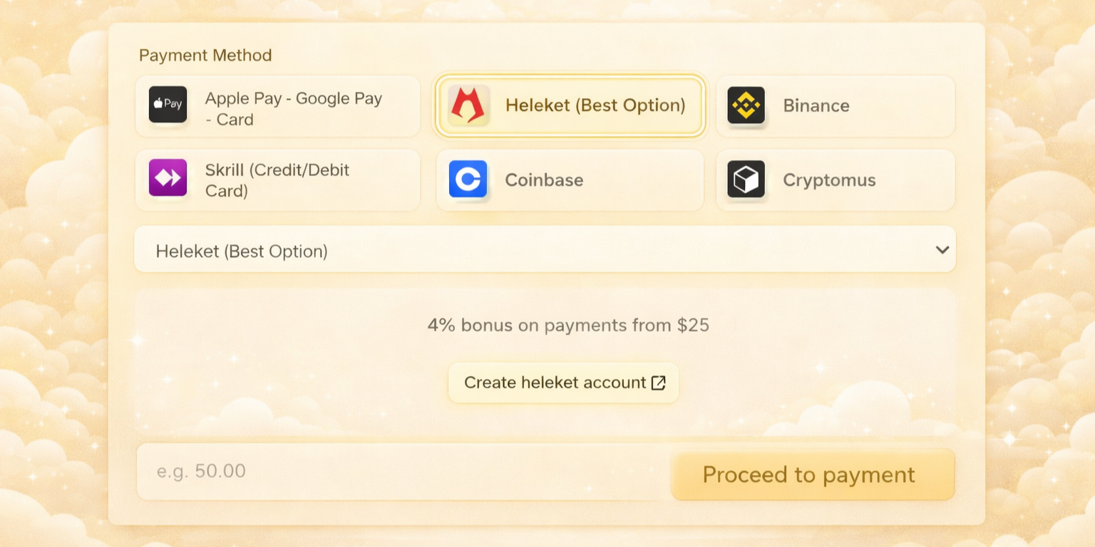This screenshot has height=547, width=1095.
Task: Click the Cryptomus cube icon
Action: tap(746, 179)
